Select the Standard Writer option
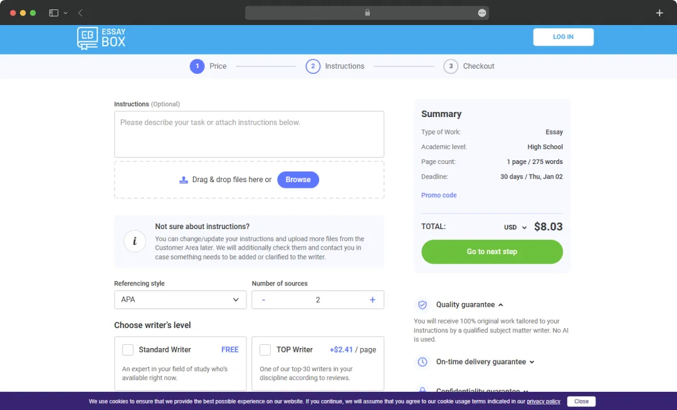The width and height of the screenshot is (677, 410). tap(128, 349)
